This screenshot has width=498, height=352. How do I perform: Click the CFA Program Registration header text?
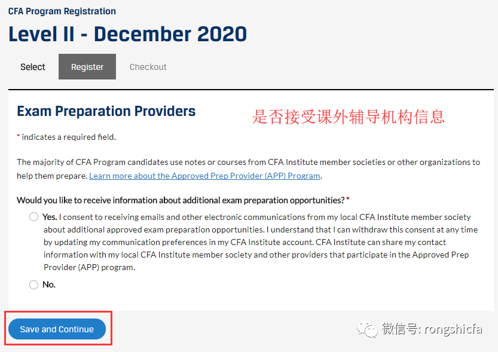tap(62, 11)
